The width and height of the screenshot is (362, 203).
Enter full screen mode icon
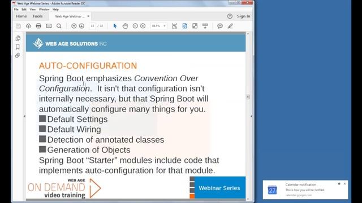point(195,26)
